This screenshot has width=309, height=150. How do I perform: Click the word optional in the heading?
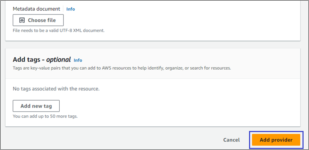[58, 60]
